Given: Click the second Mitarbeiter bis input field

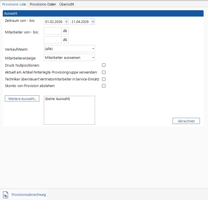Looking at the screenshot, I should coord(53,40).
